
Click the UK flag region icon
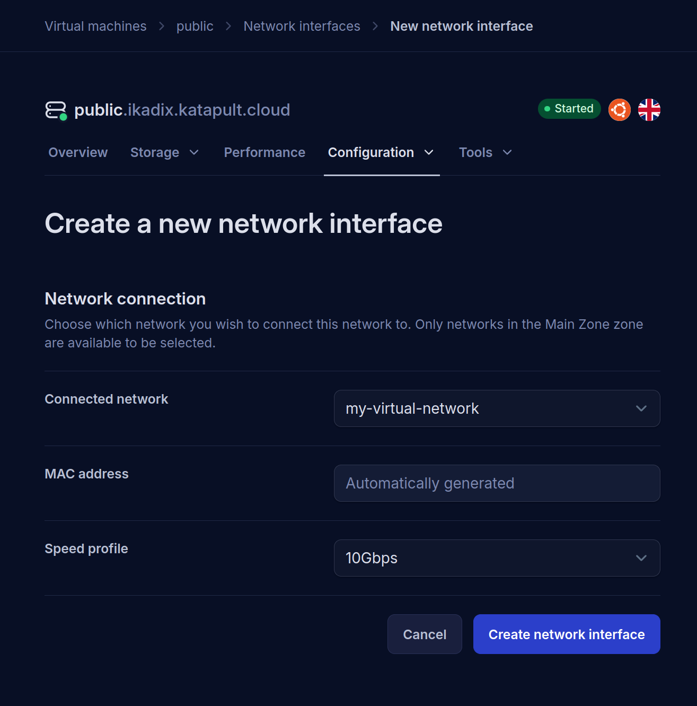point(649,110)
